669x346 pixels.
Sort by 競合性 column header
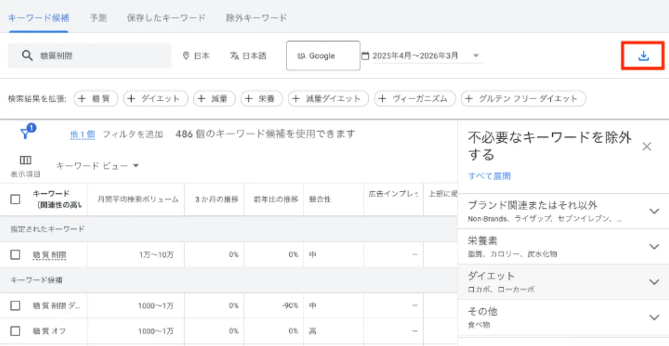pos(320,200)
